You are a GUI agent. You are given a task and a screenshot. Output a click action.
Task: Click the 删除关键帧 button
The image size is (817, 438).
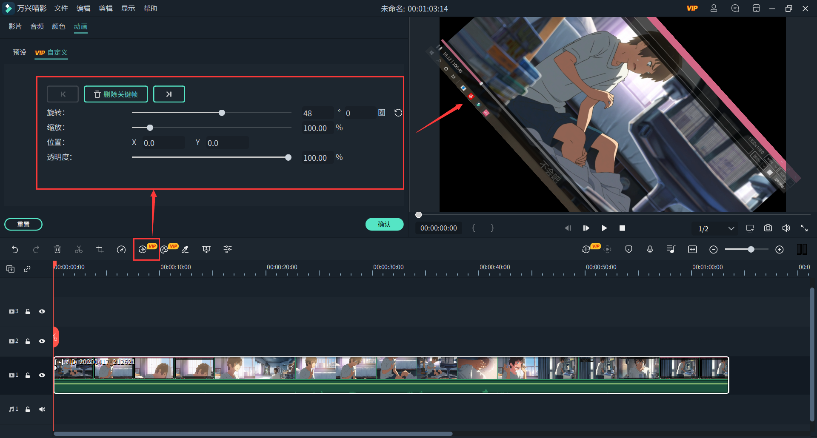[x=116, y=94]
